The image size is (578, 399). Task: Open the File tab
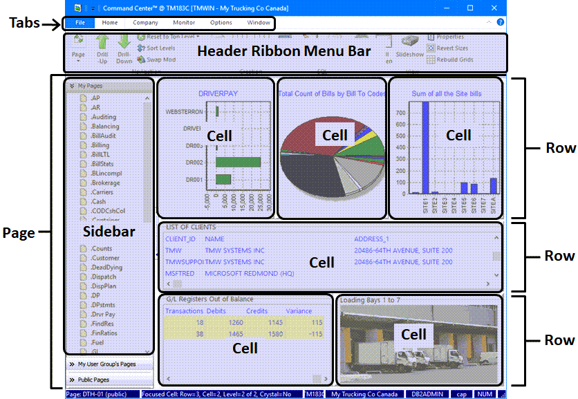click(80, 23)
